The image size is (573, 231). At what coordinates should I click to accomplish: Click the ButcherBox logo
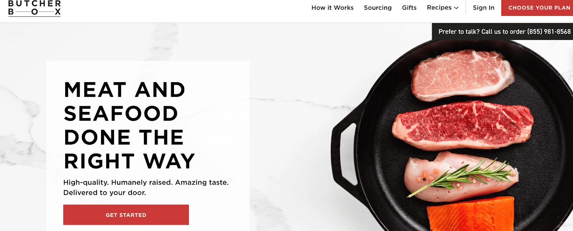click(x=35, y=8)
